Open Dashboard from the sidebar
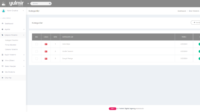This screenshot has height=112, width=200. click(x=9, y=24)
